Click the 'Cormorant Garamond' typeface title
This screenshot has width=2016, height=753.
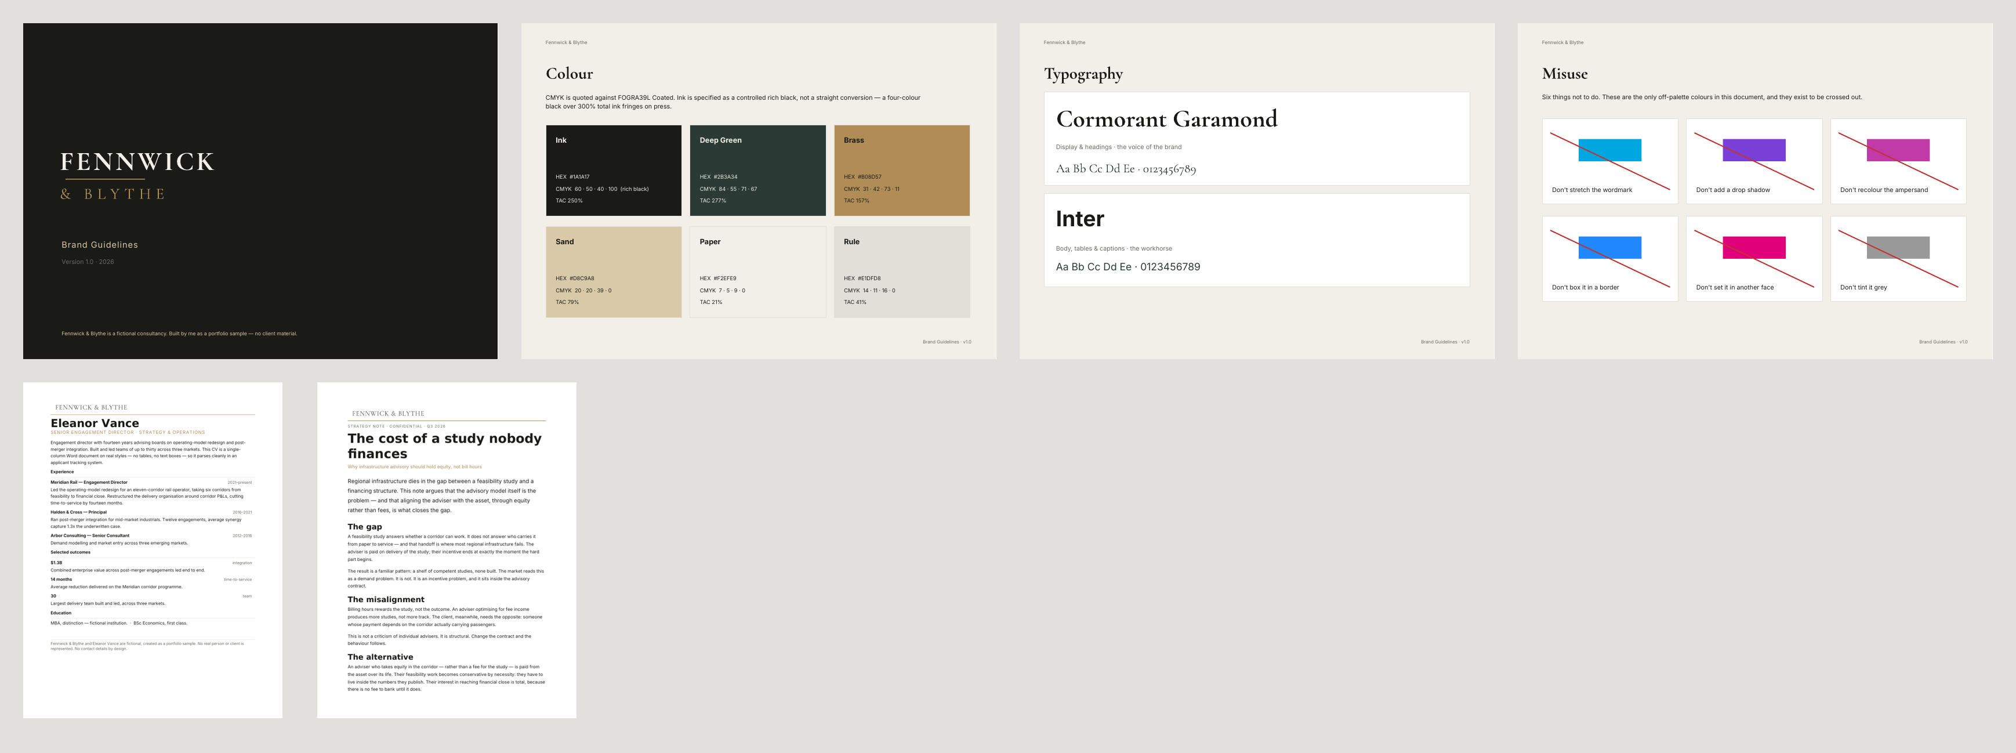click(x=1166, y=119)
